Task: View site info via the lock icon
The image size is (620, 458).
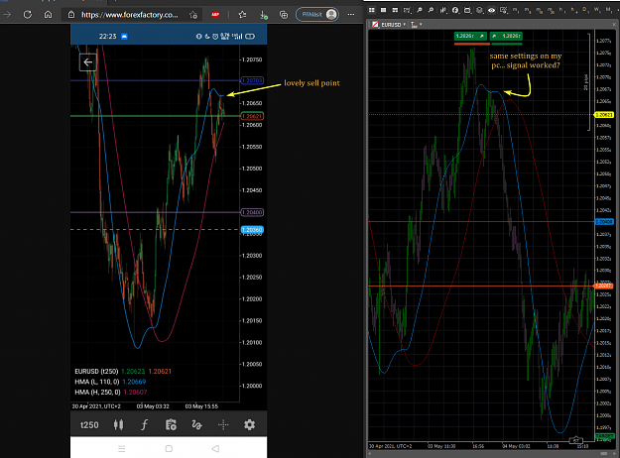Action: [71, 15]
